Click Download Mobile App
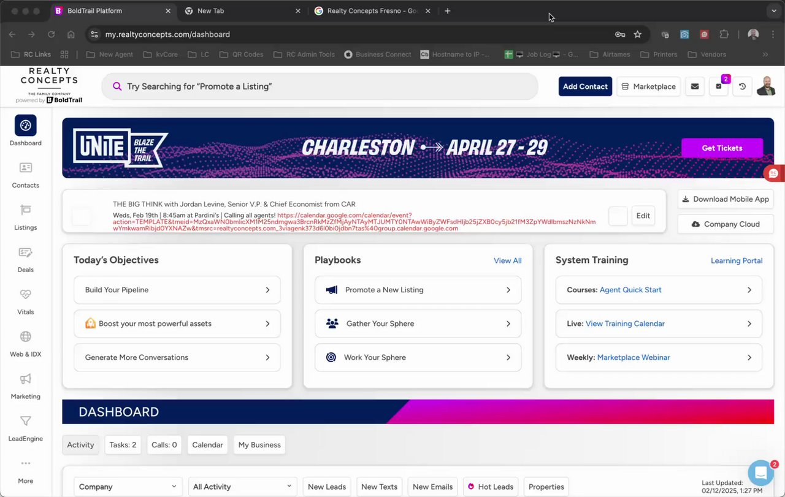 click(x=726, y=199)
